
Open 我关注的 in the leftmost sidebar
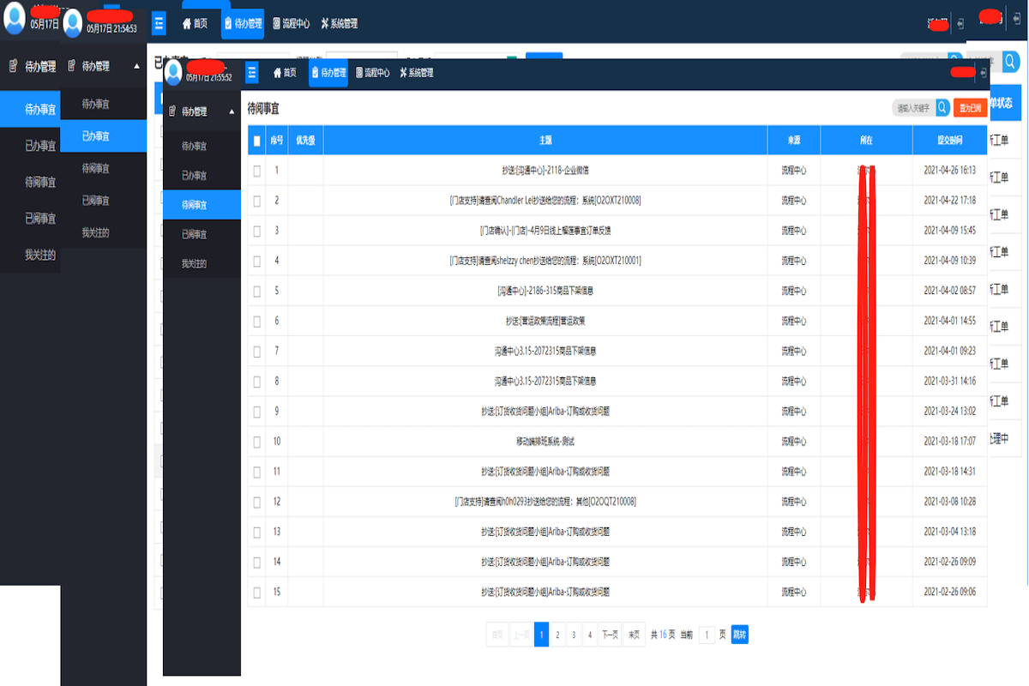pyautogui.click(x=39, y=255)
